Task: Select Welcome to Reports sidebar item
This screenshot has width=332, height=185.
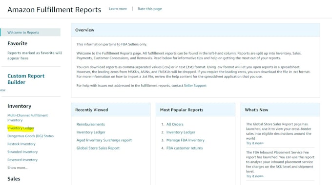Action: point(30,32)
